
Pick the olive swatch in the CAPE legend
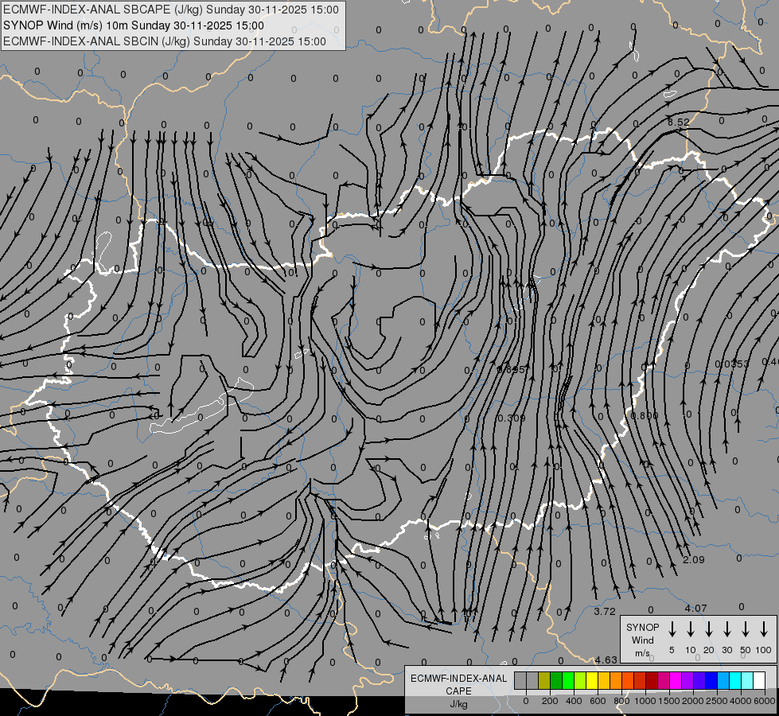click(544, 680)
